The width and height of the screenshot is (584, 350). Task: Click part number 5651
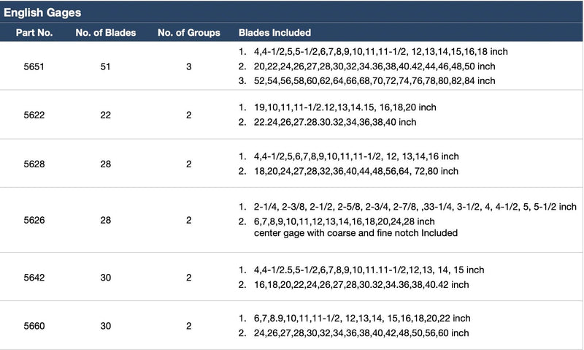click(x=34, y=66)
